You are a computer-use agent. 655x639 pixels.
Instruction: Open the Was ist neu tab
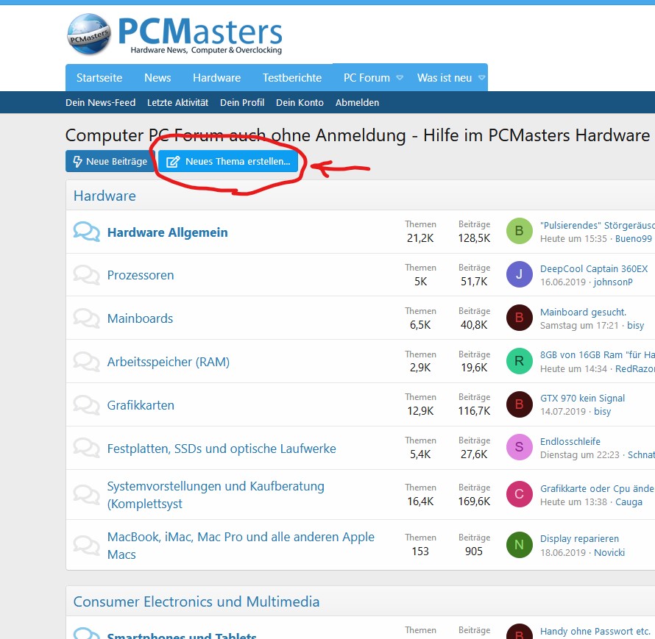coord(445,78)
